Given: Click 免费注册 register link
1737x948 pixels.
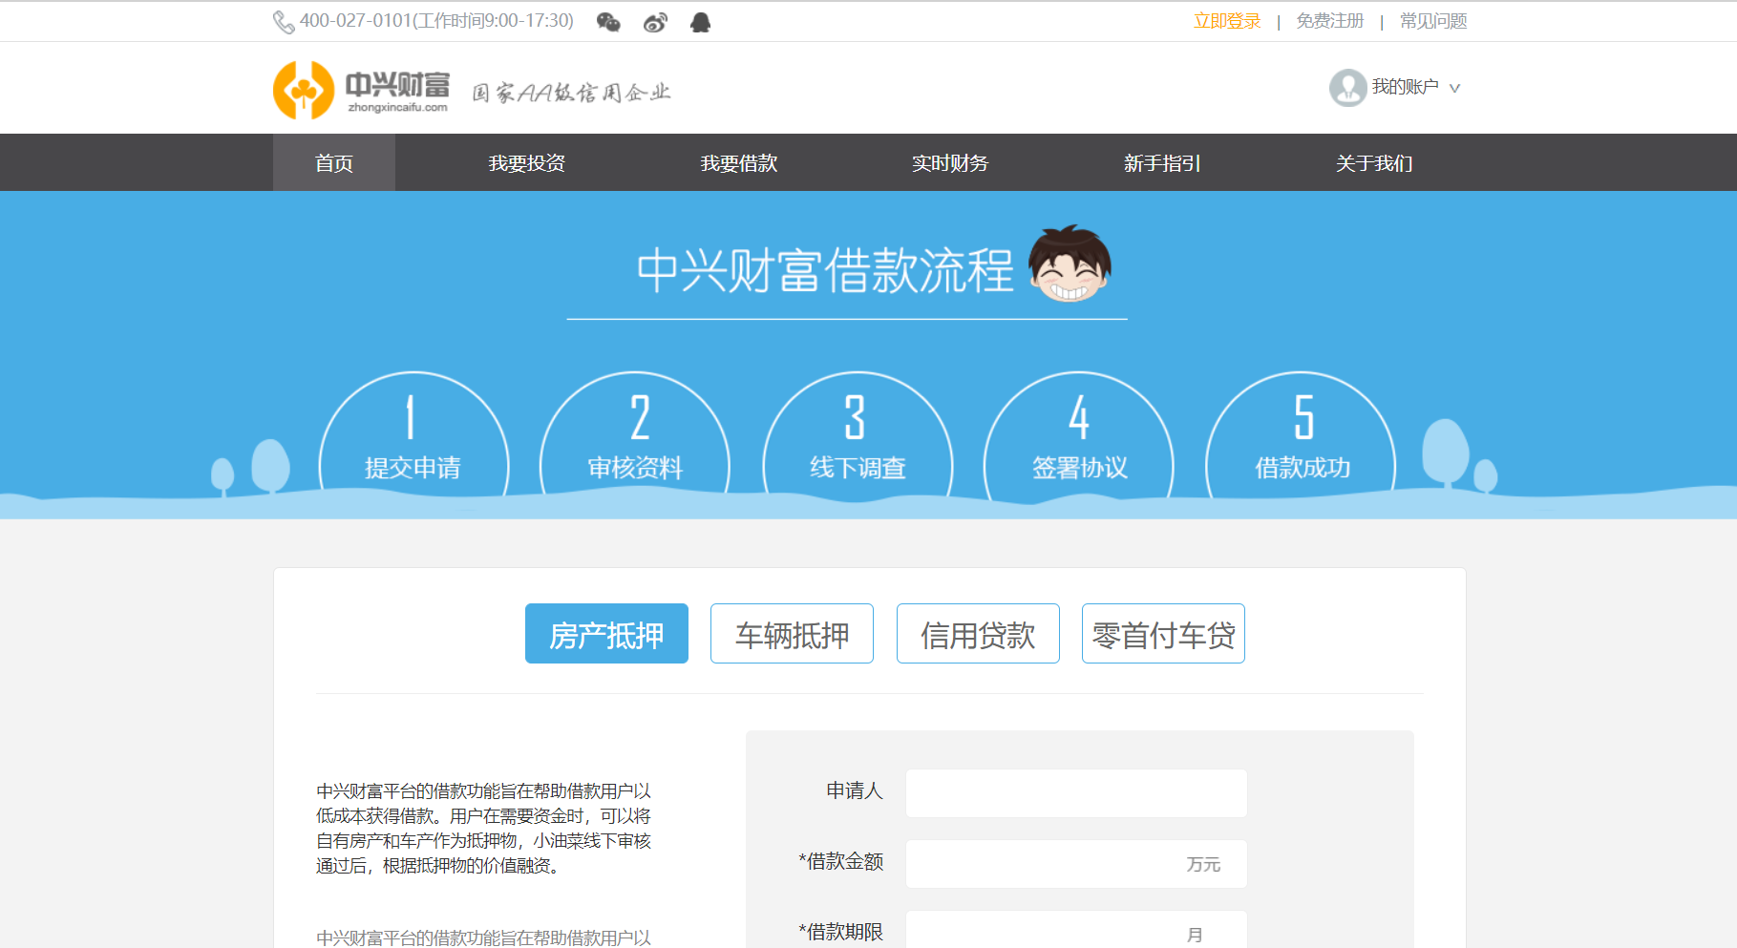Looking at the screenshot, I should click(x=1330, y=21).
